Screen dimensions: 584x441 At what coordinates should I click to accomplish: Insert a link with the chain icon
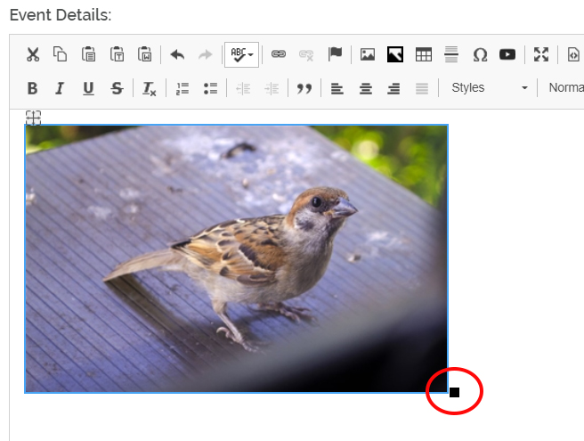(x=279, y=54)
